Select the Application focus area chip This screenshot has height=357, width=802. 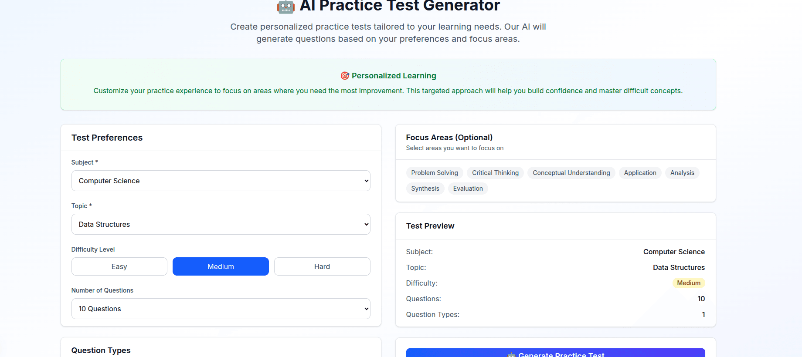coord(640,173)
